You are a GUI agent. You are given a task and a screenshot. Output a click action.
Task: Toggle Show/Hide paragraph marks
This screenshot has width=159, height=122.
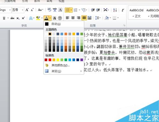(123, 10)
